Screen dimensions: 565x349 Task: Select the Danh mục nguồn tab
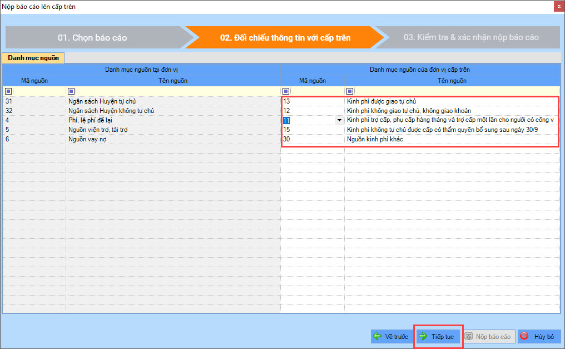tap(33, 57)
